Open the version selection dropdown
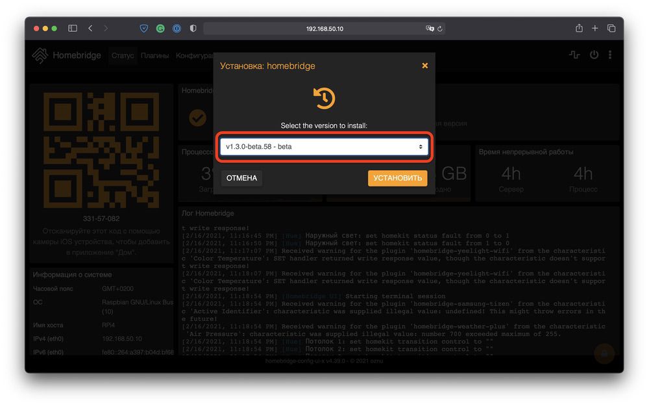The width and height of the screenshot is (649, 406). (x=324, y=147)
